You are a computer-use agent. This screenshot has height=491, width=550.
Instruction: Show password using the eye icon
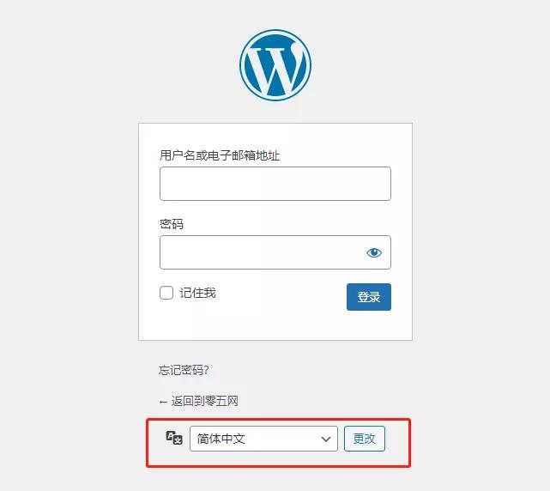(374, 252)
